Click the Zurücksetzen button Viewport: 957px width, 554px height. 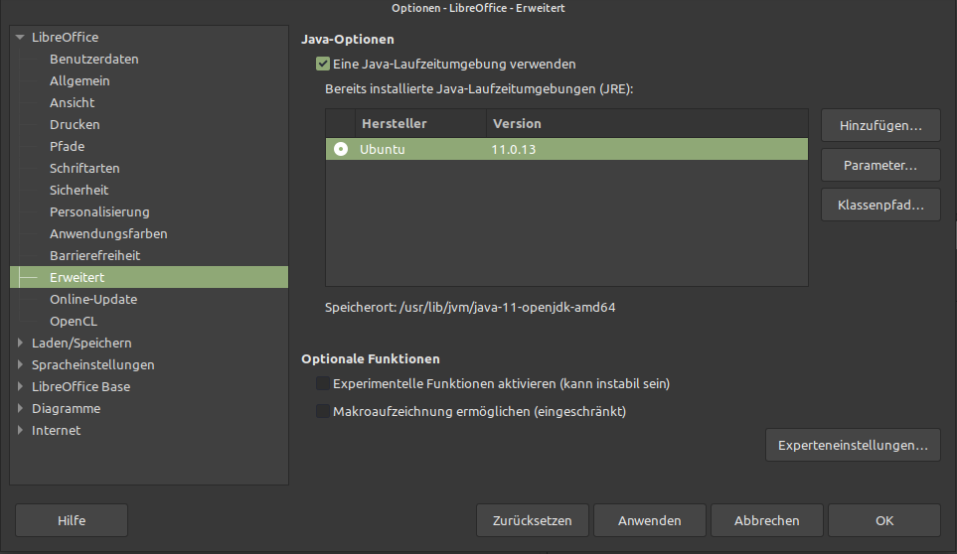pos(533,520)
